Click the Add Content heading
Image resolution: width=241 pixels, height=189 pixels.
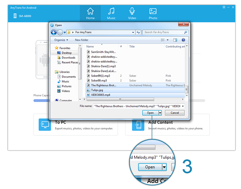pyautogui.click(x=160, y=122)
